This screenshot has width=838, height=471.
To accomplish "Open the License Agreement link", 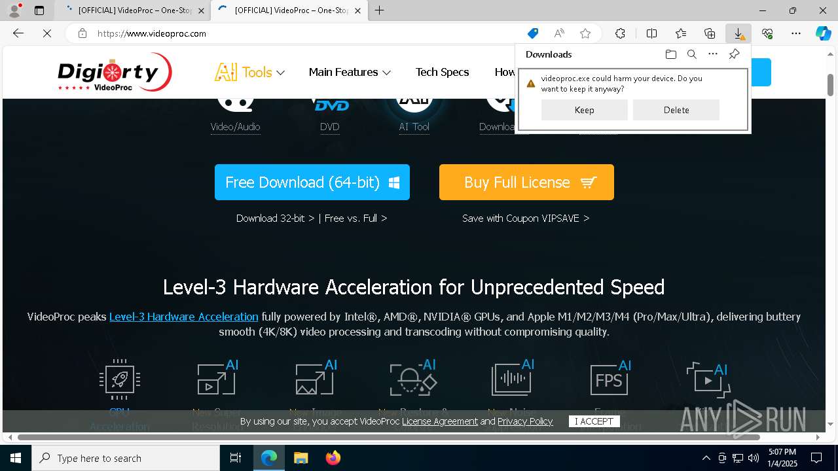I will [x=440, y=421].
